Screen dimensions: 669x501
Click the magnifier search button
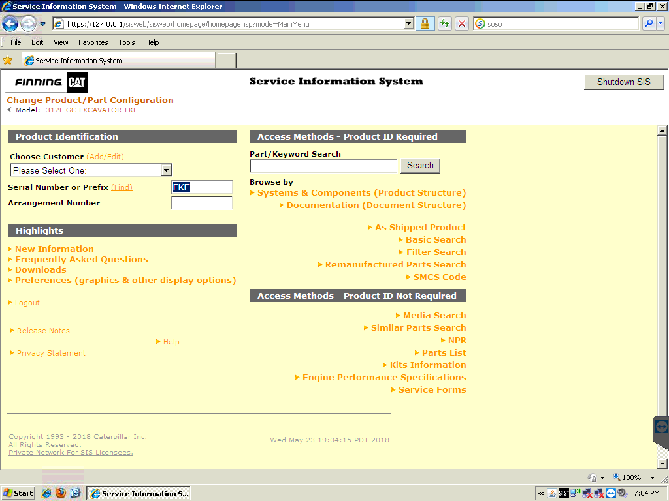click(649, 24)
